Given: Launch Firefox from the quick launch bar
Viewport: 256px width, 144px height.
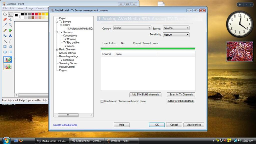Looking at the screenshot, I should coord(21,141).
